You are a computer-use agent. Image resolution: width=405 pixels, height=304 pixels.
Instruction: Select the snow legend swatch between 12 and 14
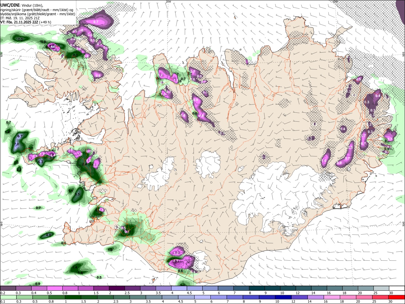click(x=303, y=288)
